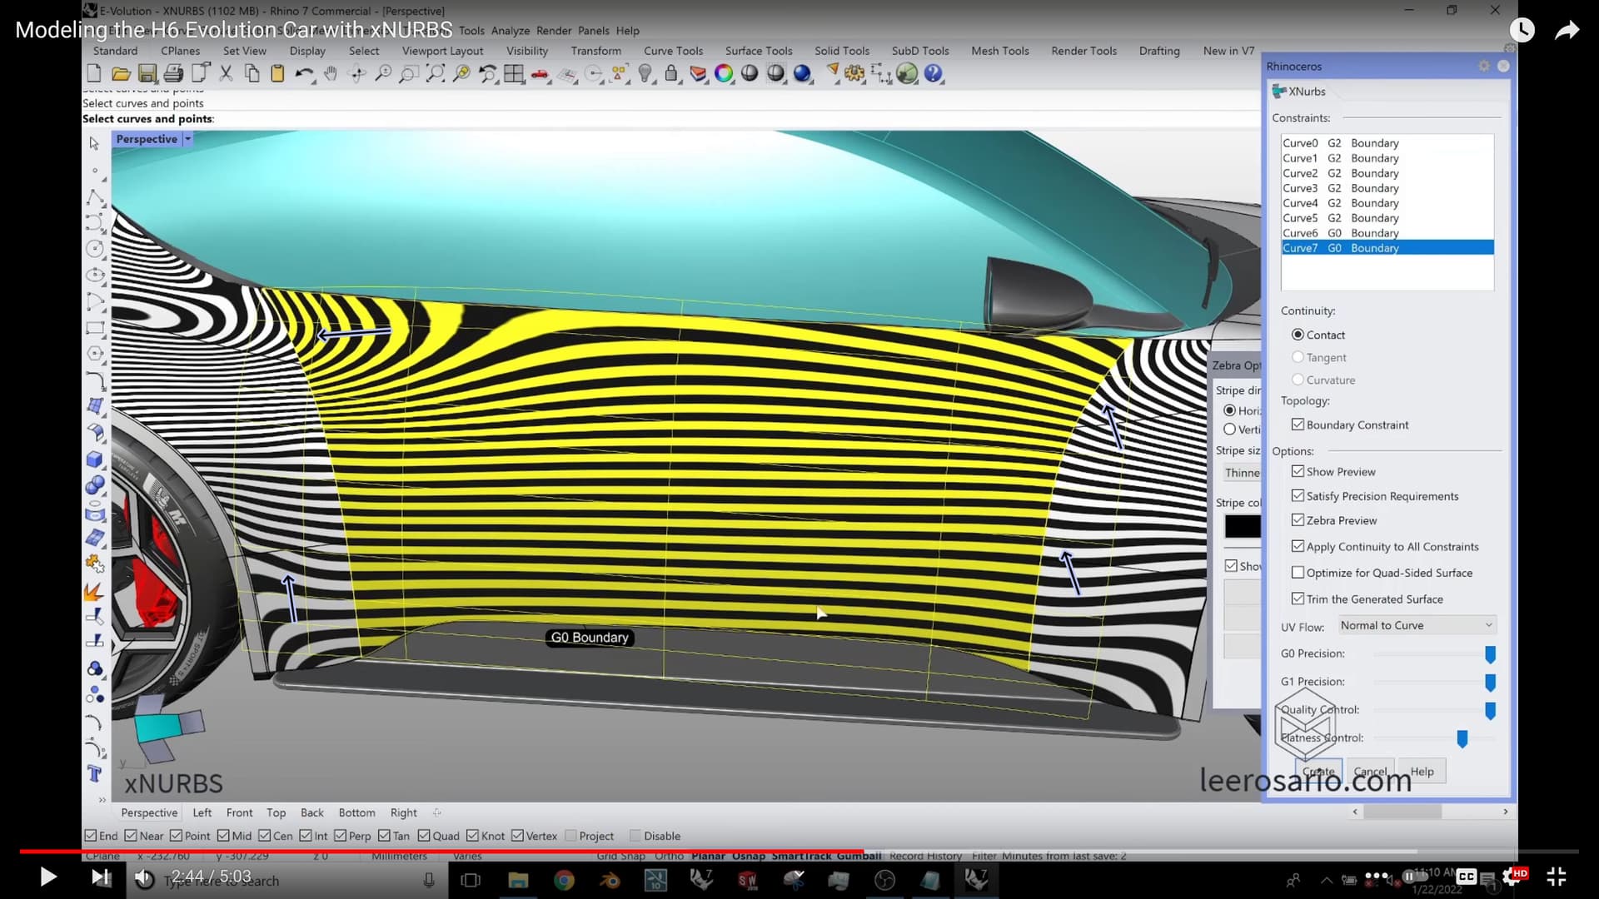Viewport: 1599px width, 899px height.
Task: Toggle the Near osnap checkbox
Action: coord(131,836)
